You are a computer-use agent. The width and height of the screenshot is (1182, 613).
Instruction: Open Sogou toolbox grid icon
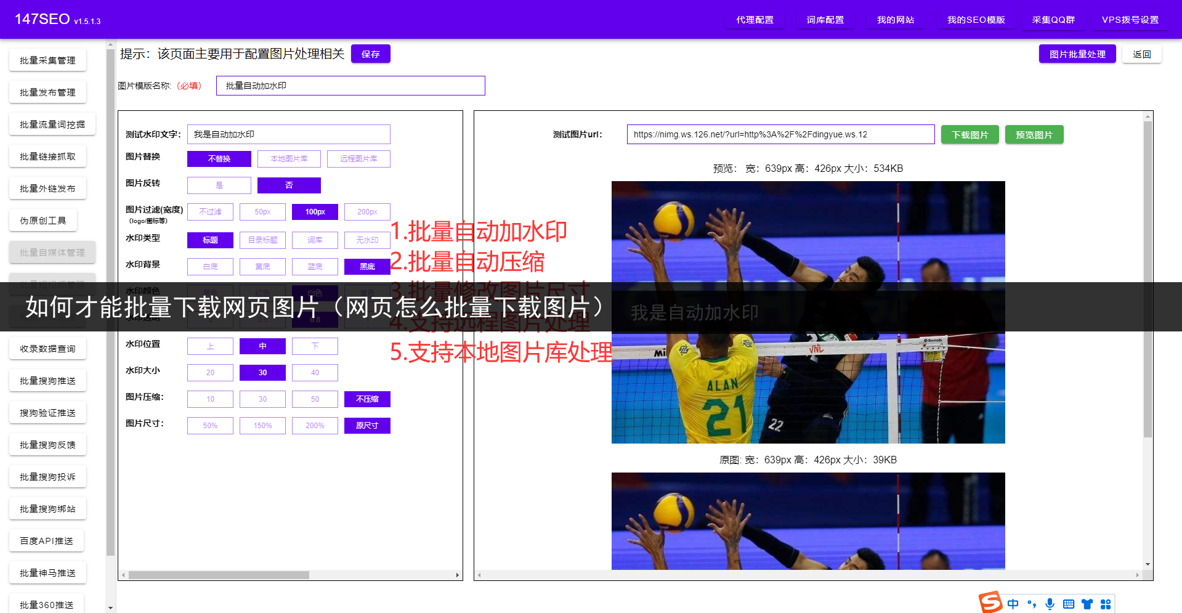coord(1106,604)
